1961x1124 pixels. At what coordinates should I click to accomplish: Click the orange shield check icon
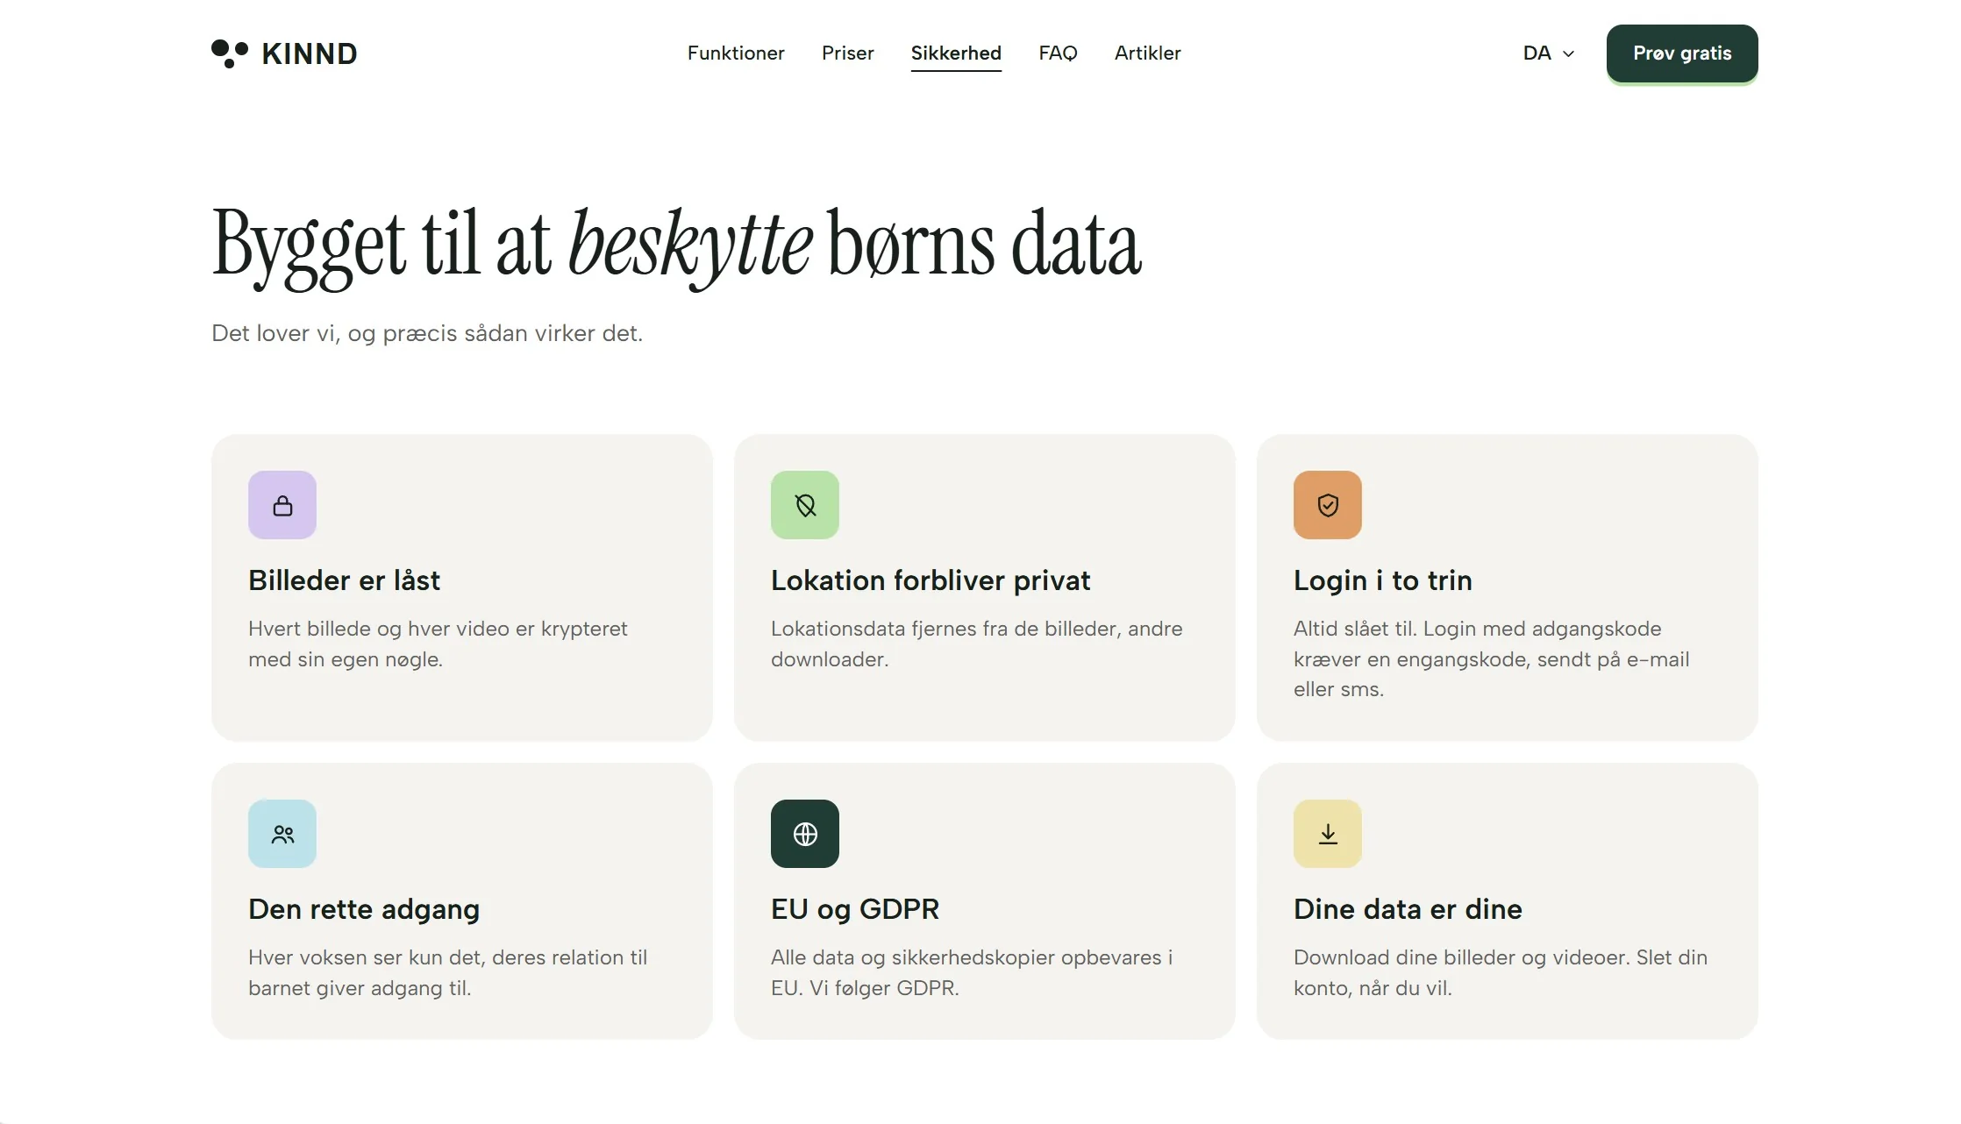(x=1328, y=505)
